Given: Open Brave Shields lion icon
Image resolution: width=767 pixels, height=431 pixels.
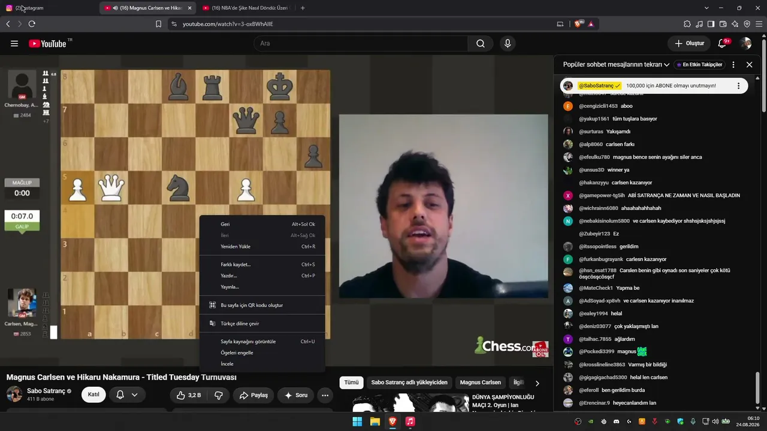Looking at the screenshot, I should click(578, 24).
